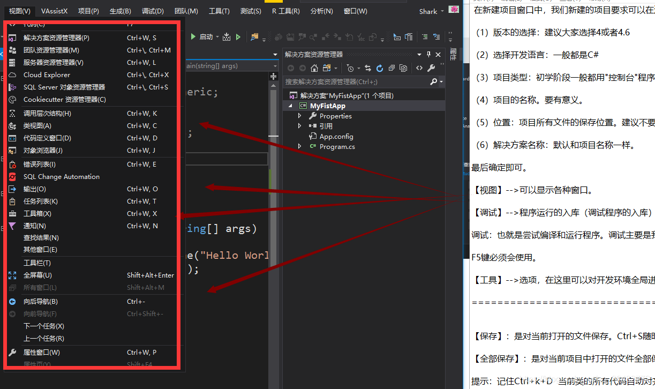Expand the 引用 references node

[300, 126]
